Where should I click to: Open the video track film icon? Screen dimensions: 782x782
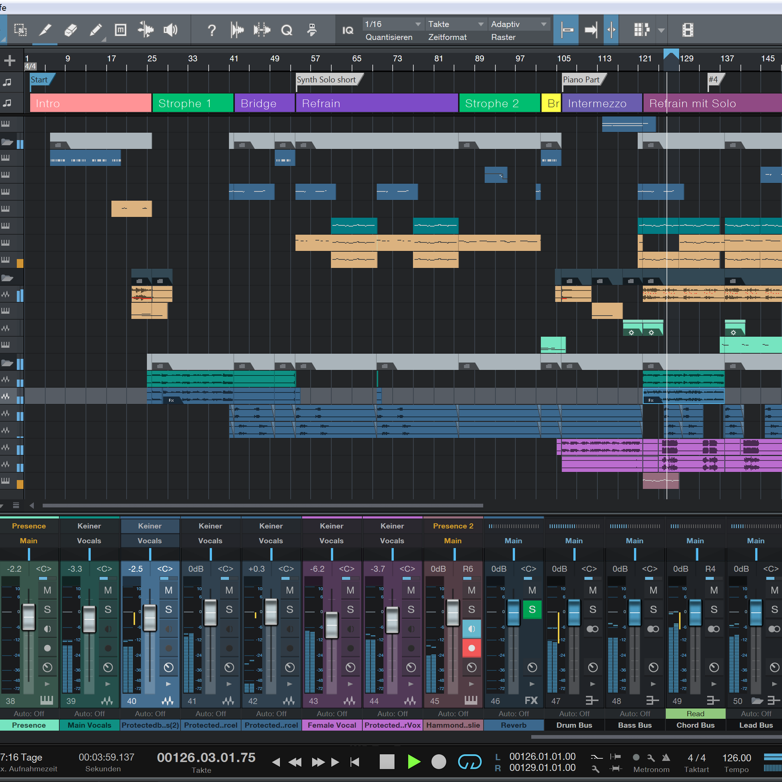point(688,30)
